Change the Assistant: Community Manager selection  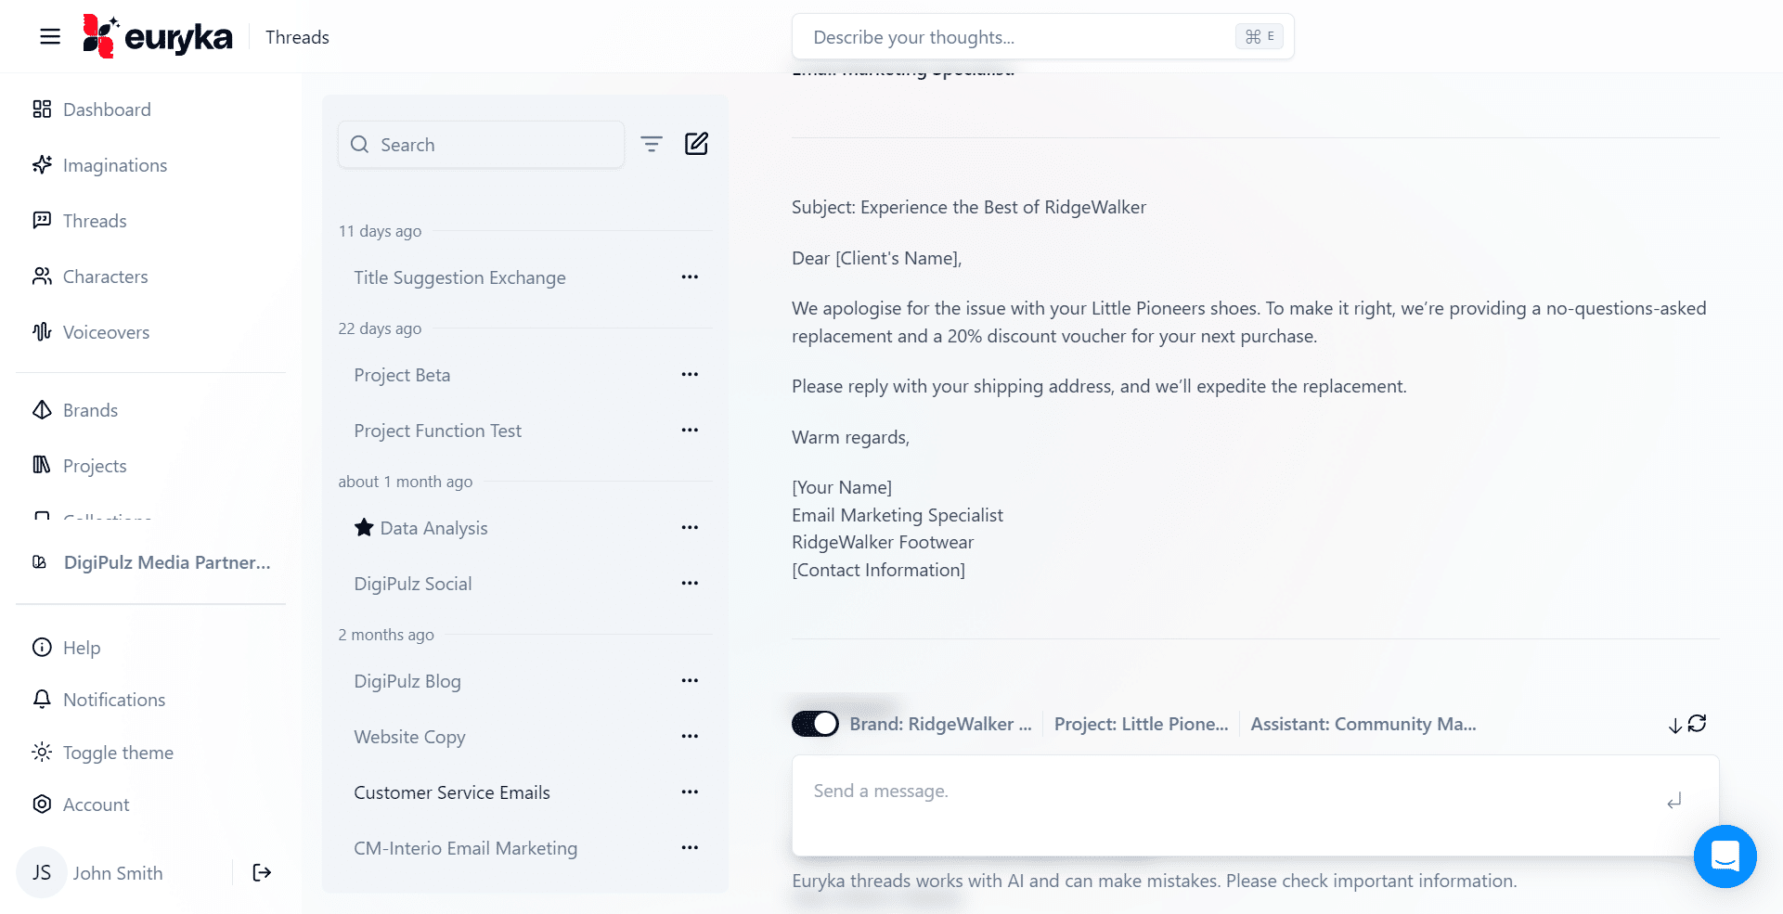[1363, 724]
